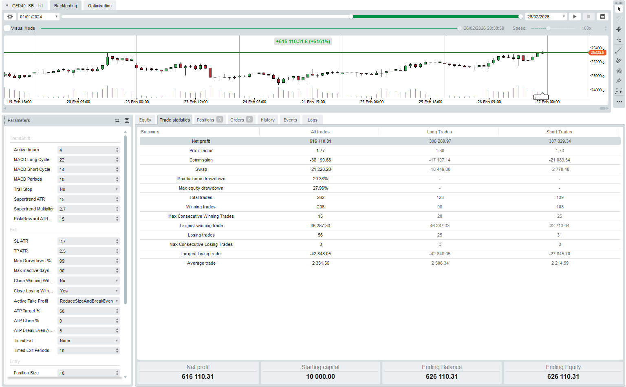626x387 pixels.
Task: Switch to the Optimisation tab
Action: [99, 6]
